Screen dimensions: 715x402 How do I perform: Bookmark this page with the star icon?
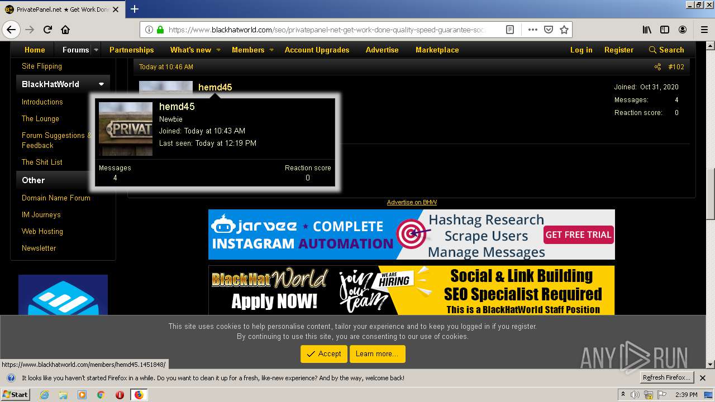tap(564, 30)
